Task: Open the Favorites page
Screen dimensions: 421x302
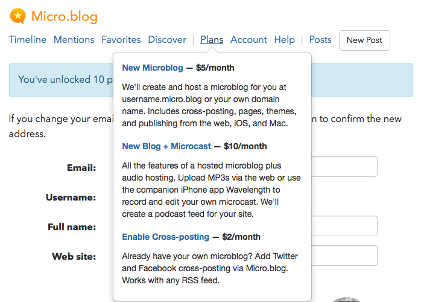Action: pos(121,39)
